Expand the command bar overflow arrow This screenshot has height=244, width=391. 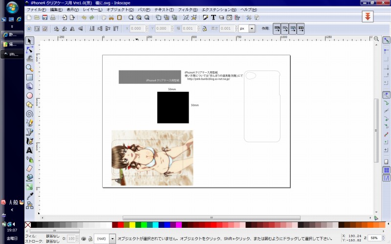coord(368,17)
